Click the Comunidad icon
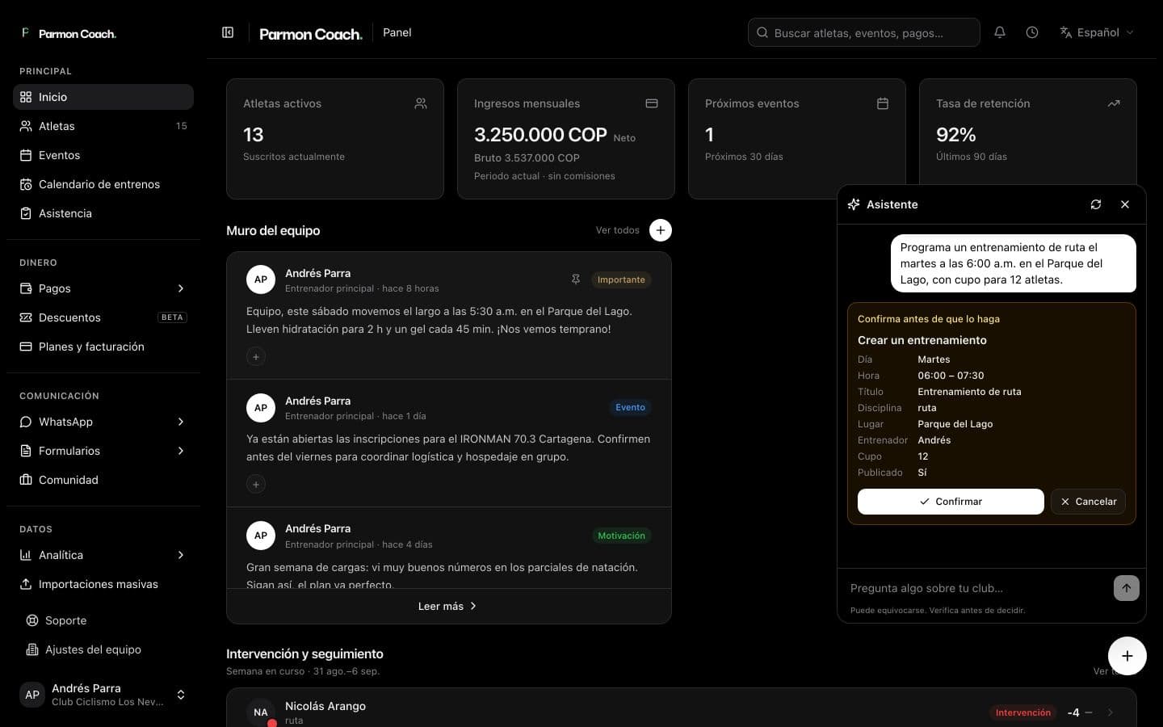The image size is (1163, 727). tap(26, 480)
